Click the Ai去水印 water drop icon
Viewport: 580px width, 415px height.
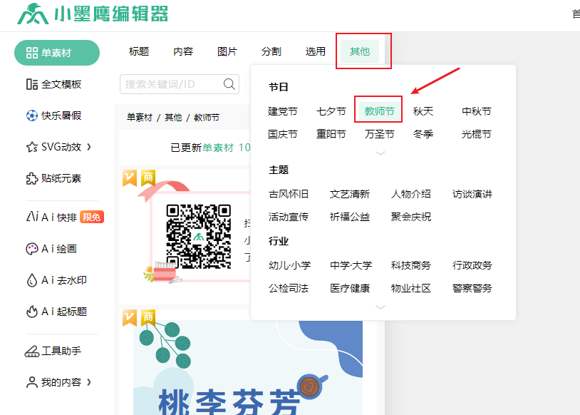tap(32, 280)
